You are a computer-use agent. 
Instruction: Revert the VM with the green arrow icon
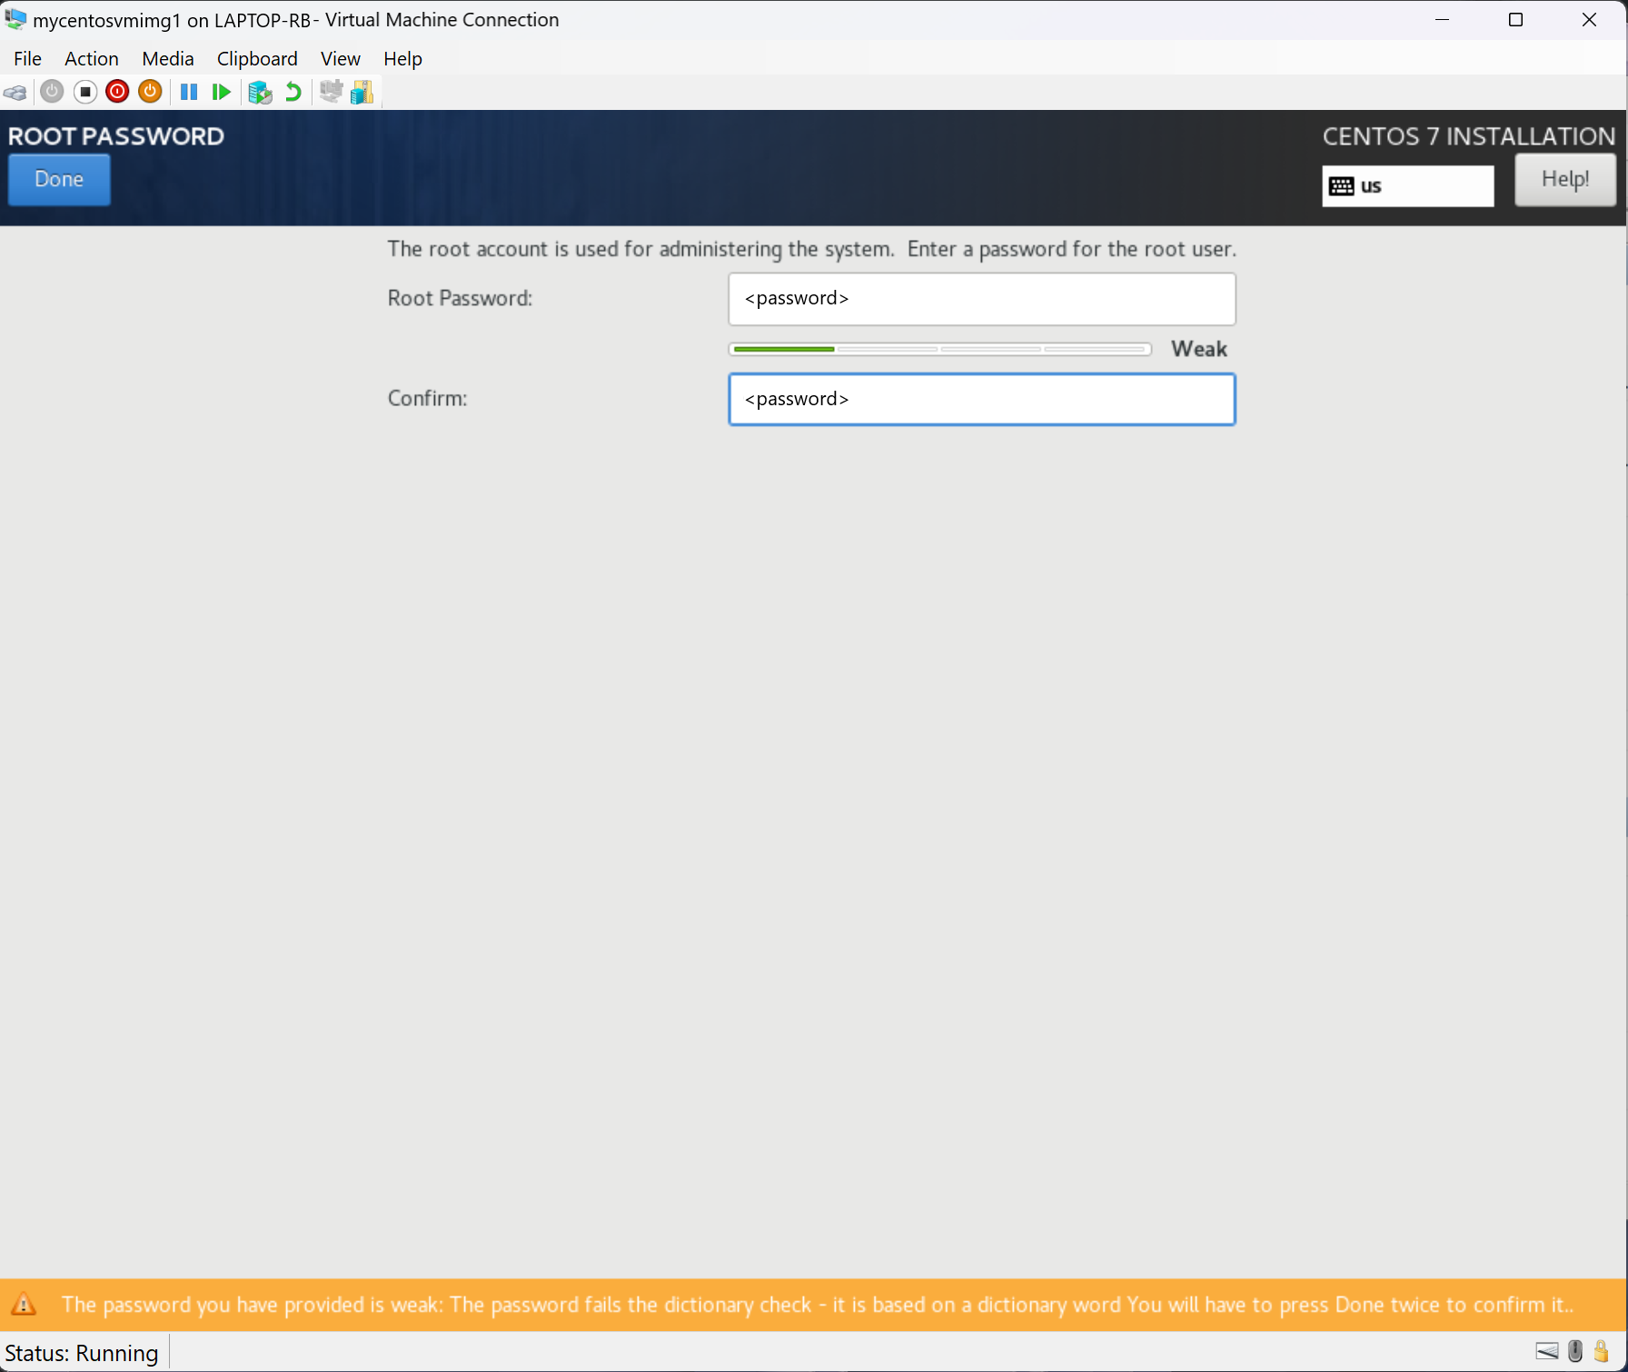tap(293, 92)
